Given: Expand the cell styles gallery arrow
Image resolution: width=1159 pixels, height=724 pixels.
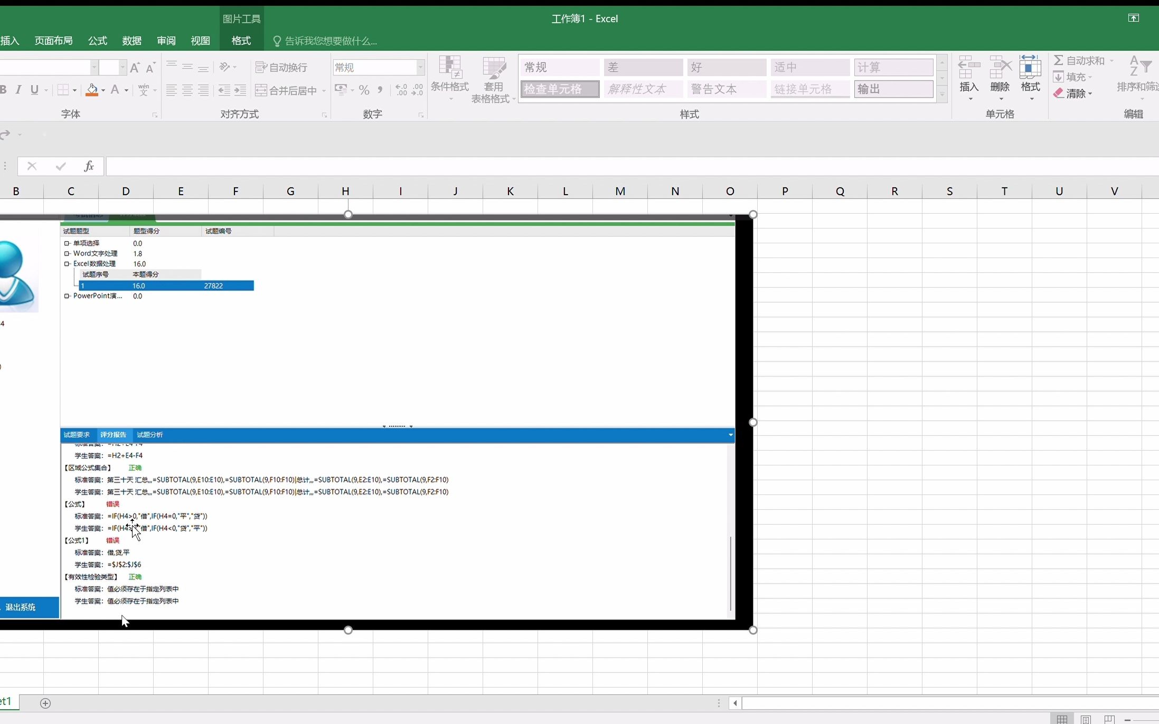Looking at the screenshot, I should tap(943, 95).
